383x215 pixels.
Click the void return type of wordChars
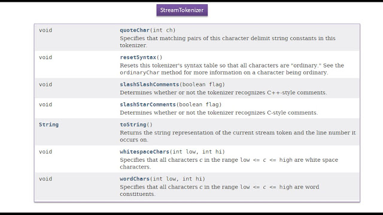pyautogui.click(x=45, y=179)
